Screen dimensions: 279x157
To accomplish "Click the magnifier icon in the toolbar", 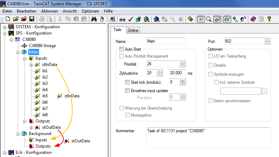I will 209,19.
